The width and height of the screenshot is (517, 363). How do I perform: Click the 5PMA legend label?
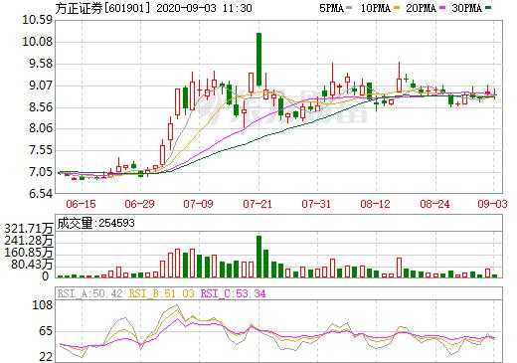[331, 8]
